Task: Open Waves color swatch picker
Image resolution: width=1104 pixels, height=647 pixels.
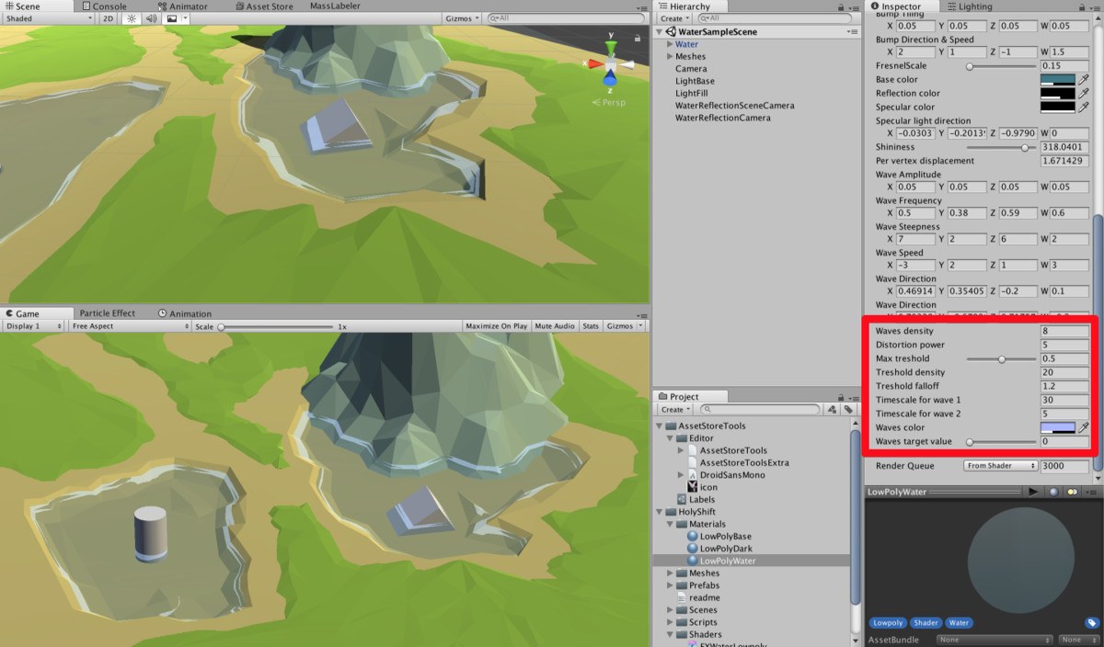Action: point(1057,427)
